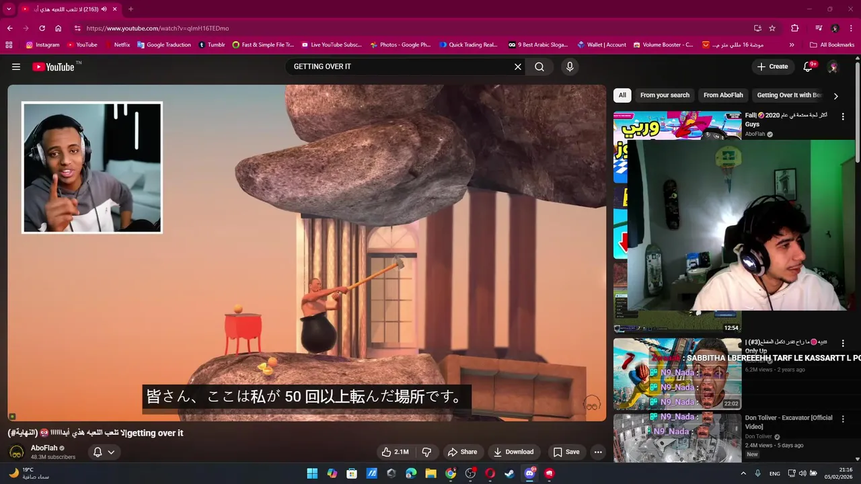The width and height of the screenshot is (861, 484).
Task: Open tab search dropdown arrow
Action: pos(9,9)
